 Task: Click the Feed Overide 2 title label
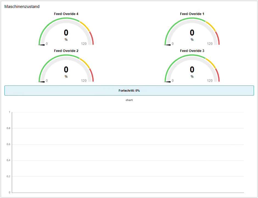[66, 51]
